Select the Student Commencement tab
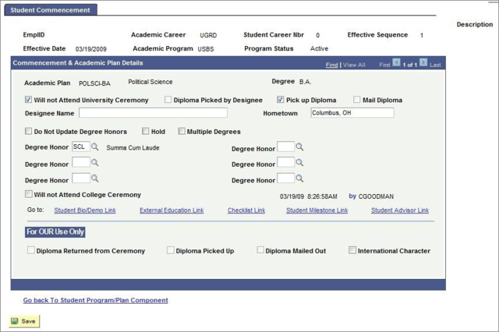This screenshot has width=499, height=332. [x=50, y=10]
